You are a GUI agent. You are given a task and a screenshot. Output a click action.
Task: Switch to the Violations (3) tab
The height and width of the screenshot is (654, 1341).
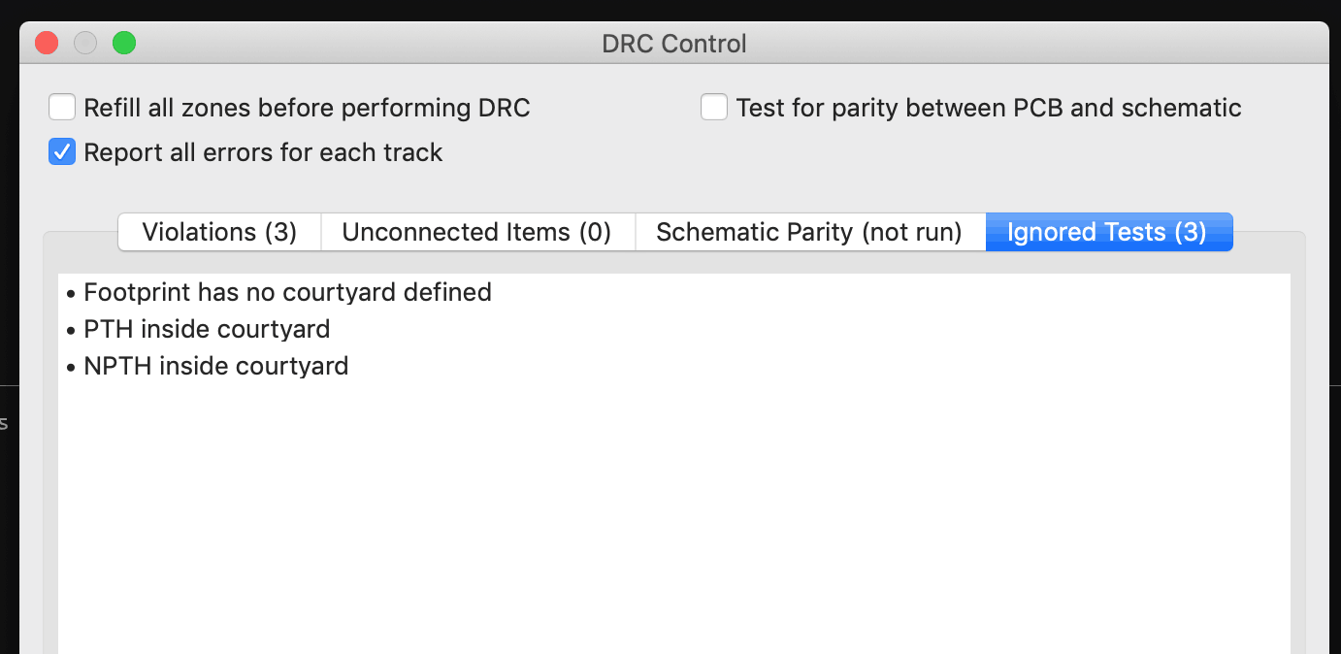219,232
